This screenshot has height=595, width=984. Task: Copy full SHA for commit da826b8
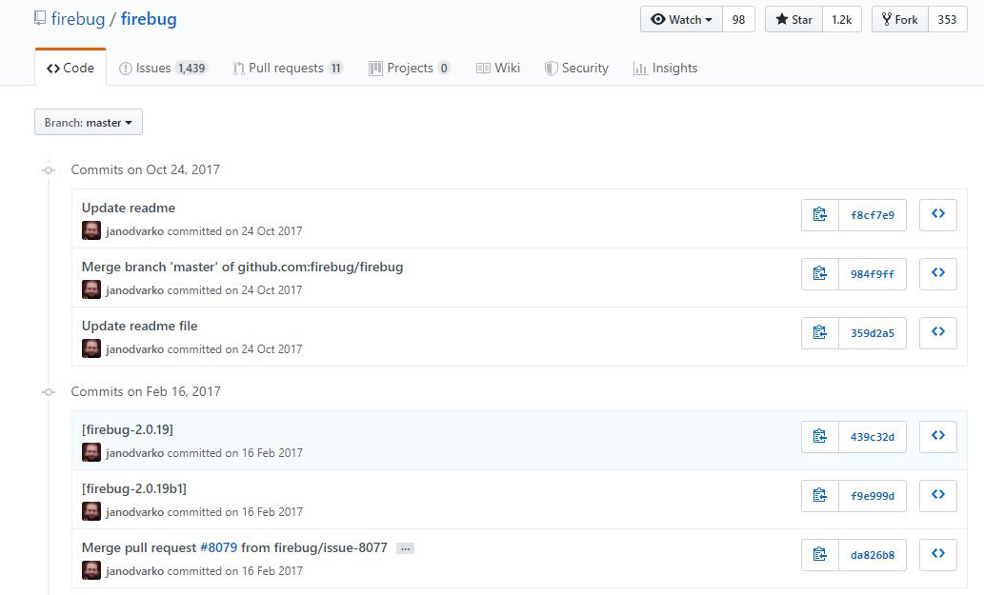(819, 555)
